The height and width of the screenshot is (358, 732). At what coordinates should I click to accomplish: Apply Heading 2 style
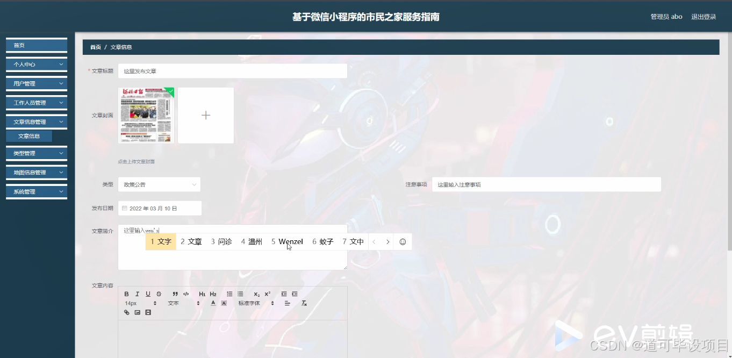coord(213,294)
